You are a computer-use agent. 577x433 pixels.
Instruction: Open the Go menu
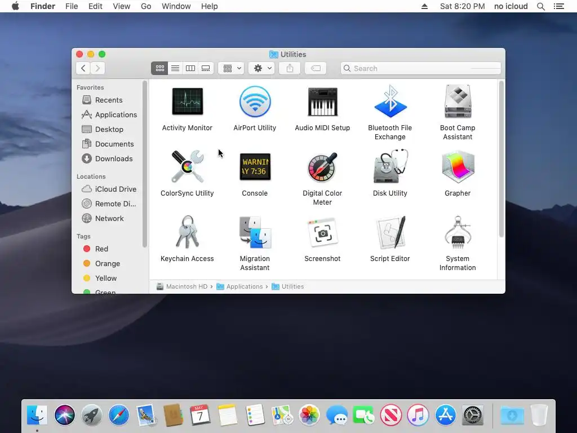(x=146, y=6)
